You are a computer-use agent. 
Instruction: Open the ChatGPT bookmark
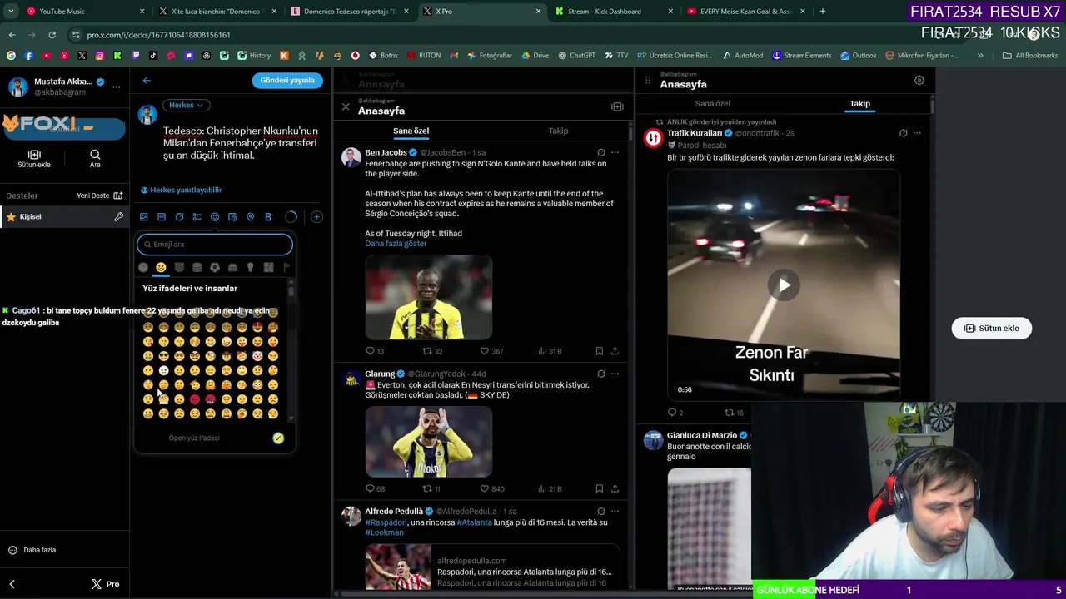pyautogui.click(x=576, y=56)
